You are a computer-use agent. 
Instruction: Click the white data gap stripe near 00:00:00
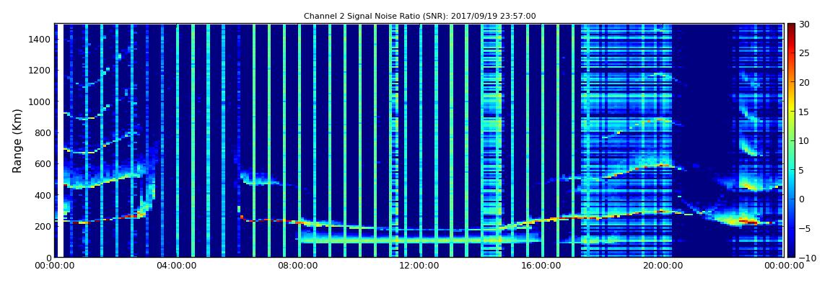(61, 140)
